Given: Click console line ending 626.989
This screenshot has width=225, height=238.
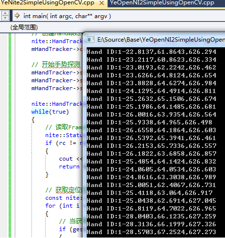Looking at the screenshot, I should pos(151,177).
